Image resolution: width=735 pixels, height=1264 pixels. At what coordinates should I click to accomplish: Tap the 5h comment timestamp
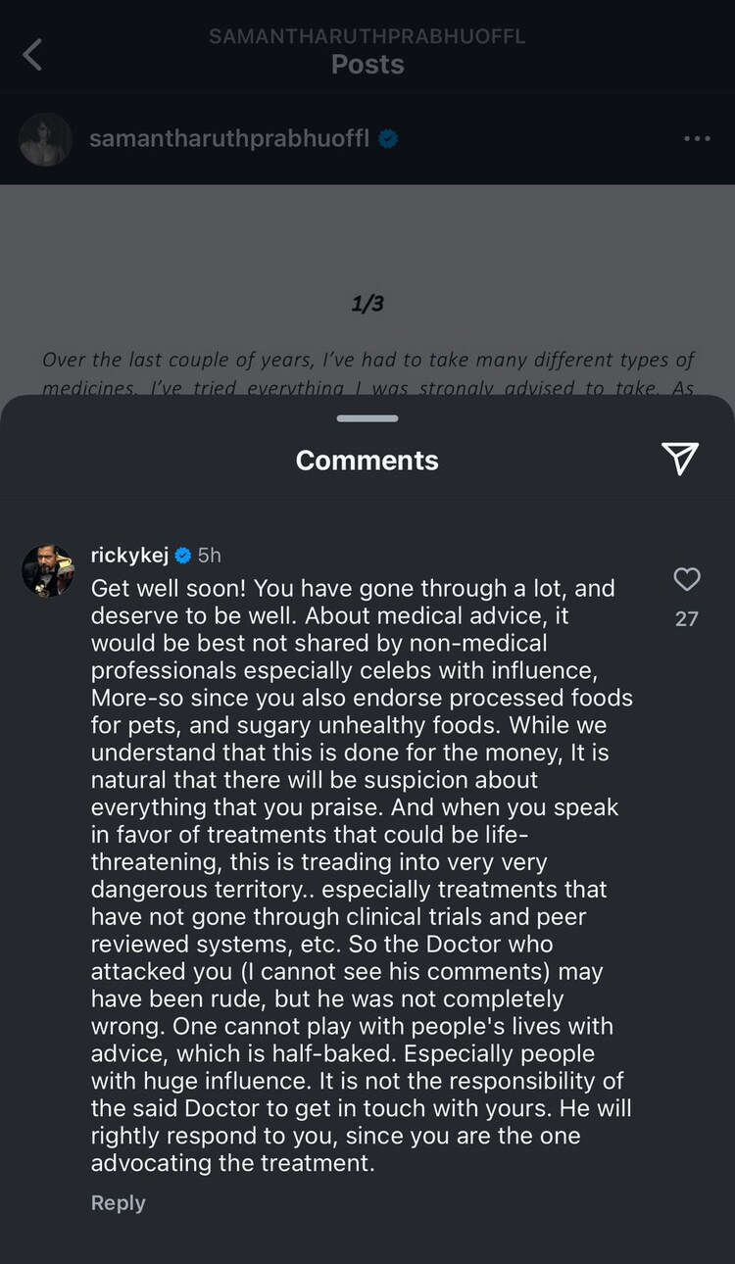[x=209, y=556]
